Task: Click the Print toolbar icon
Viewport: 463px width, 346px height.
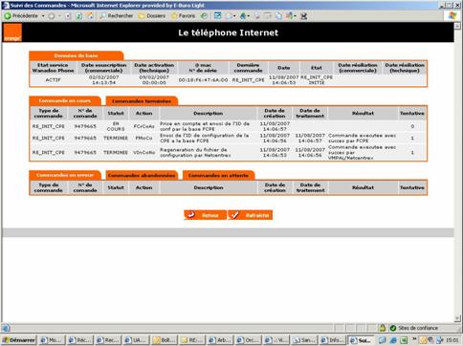Action: coord(257,16)
